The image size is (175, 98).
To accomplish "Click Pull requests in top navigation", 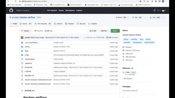I will [x=52, y=10].
